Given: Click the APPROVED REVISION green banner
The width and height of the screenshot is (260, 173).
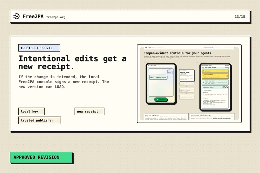Looking at the screenshot, I should [41, 157].
